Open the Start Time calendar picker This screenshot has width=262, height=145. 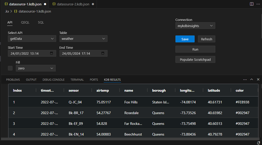(x=51, y=53)
